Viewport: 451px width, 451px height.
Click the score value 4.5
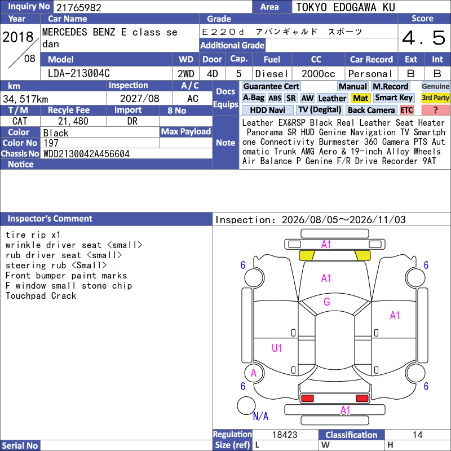coord(424,38)
